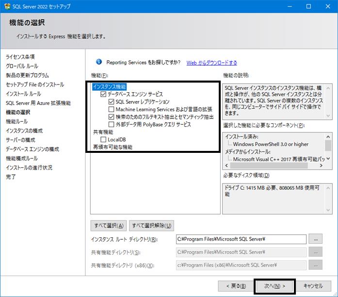This screenshot has height=297, width=338.
Task: Click the すべて選択(A) button
Action: coord(109,226)
